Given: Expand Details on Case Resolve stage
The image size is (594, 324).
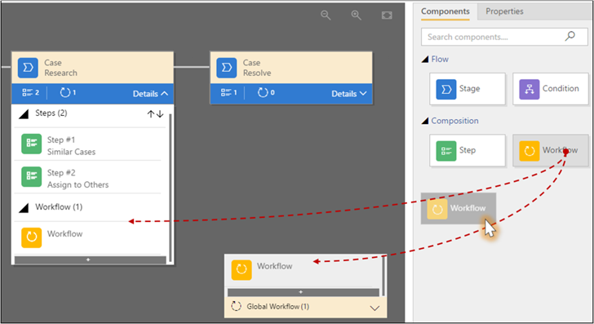Looking at the screenshot, I should coord(349,94).
